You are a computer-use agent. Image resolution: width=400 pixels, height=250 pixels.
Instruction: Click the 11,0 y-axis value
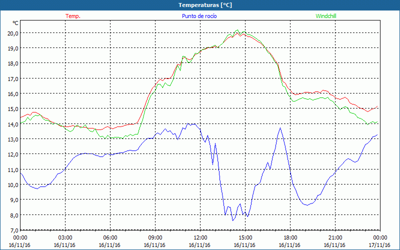coord(13,169)
